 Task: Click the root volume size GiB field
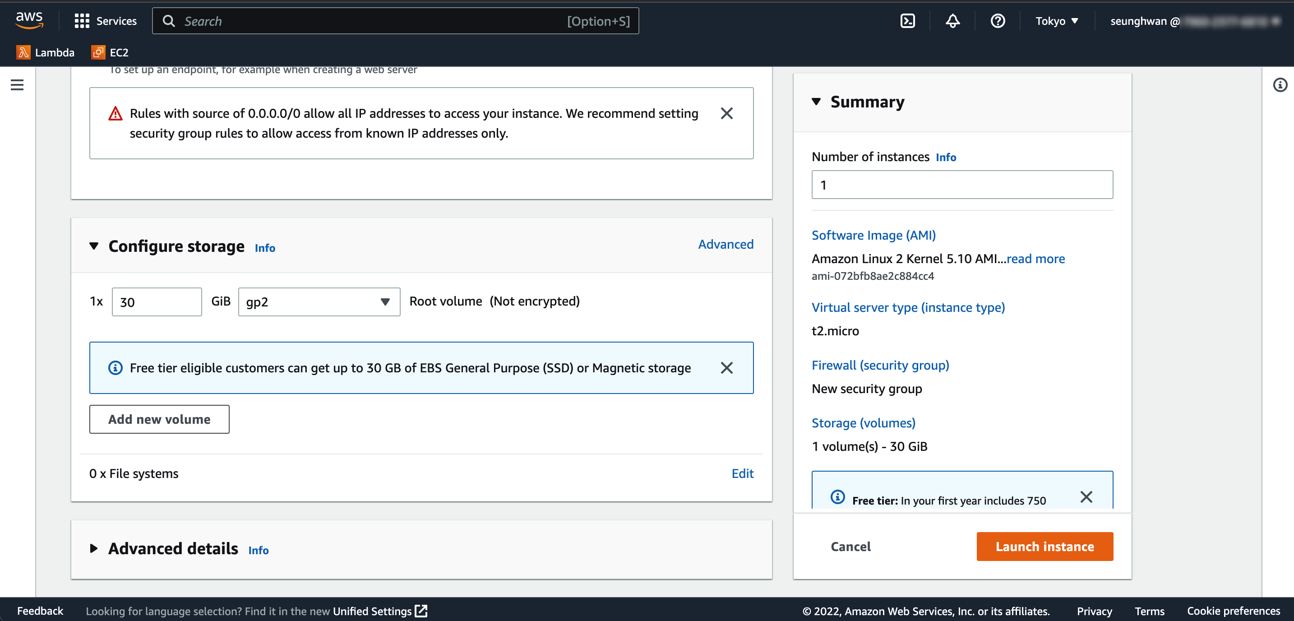click(157, 302)
